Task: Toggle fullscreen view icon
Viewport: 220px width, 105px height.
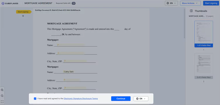Action: [2, 102]
